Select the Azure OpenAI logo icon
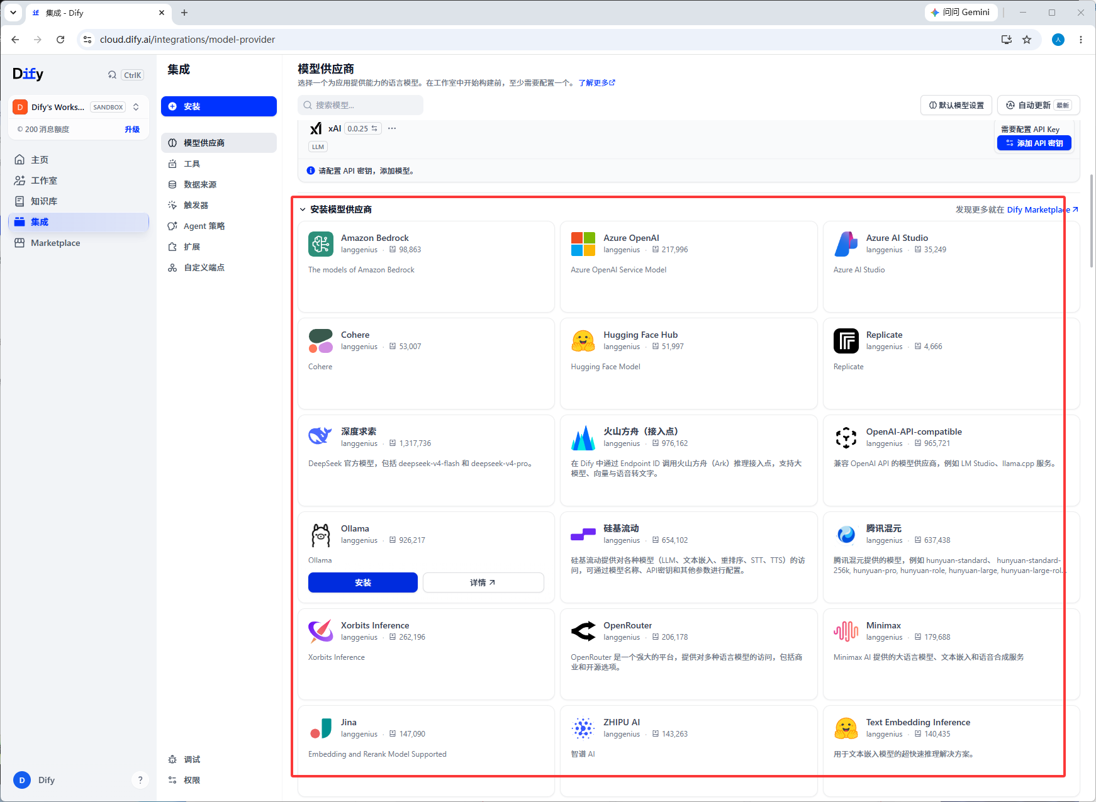This screenshot has height=802, width=1096. pos(583,244)
